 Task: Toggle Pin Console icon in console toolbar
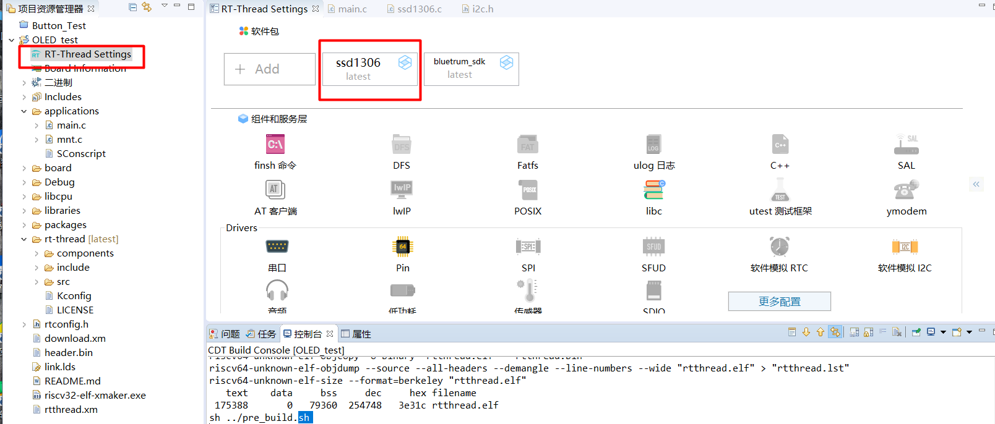(916, 332)
